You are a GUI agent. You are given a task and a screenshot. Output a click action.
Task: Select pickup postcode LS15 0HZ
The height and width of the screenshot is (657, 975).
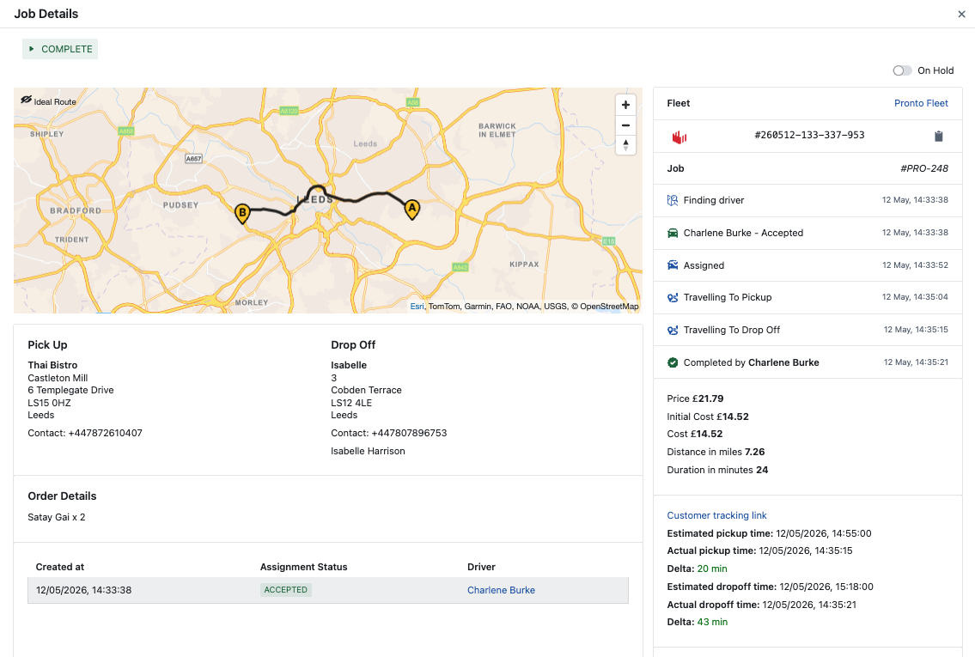point(49,403)
